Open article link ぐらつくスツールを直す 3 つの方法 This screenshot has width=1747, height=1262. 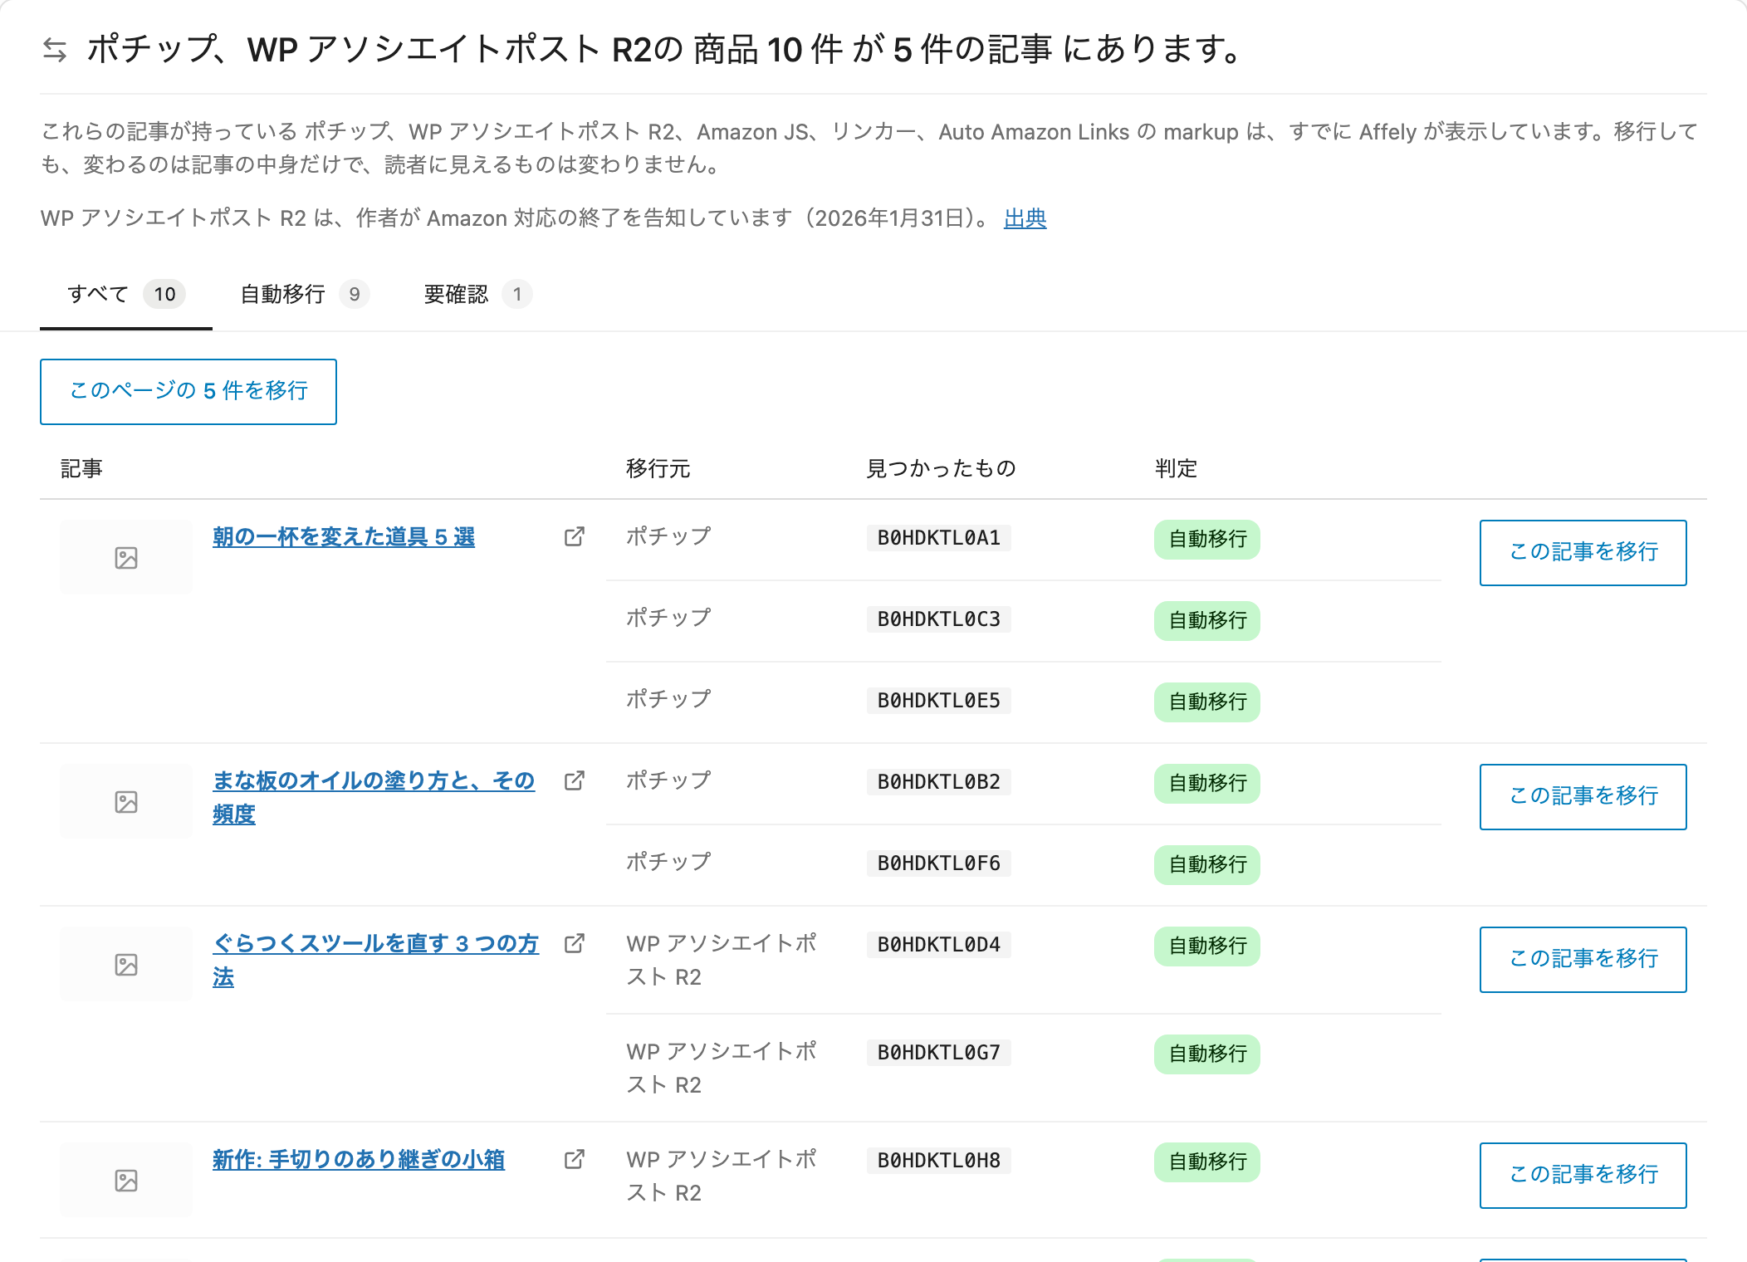375,960
